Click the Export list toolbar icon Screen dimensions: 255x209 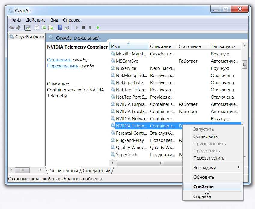pyautogui.click(x=51, y=28)
